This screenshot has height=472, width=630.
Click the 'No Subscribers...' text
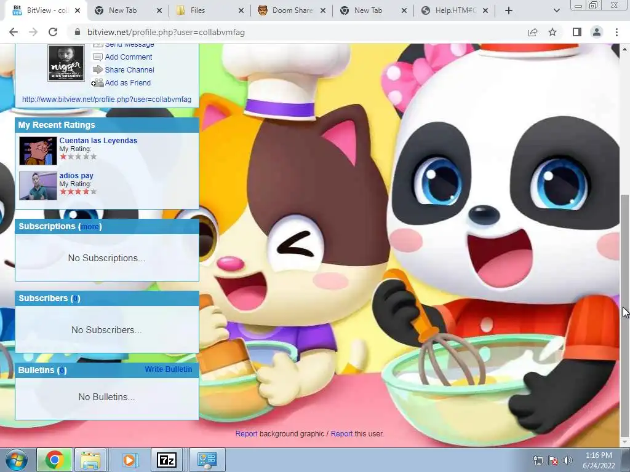pyautogui.click(x=106, y=330)
